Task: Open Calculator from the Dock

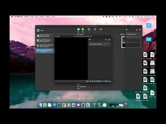Action: tap(83, 105)
